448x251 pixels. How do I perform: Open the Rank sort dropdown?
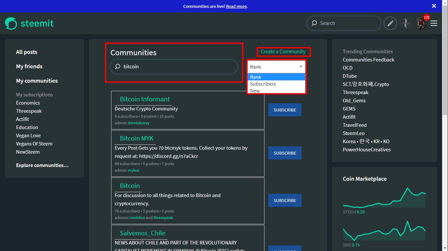(x=276, y=67)
